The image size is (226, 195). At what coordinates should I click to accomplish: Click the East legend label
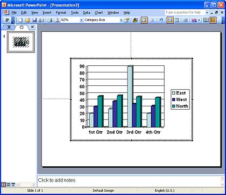point(181,93)
